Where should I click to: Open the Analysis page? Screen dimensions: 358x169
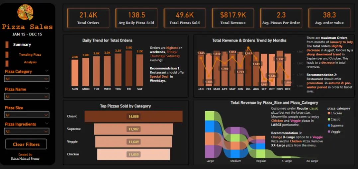(x=30, y=62)
